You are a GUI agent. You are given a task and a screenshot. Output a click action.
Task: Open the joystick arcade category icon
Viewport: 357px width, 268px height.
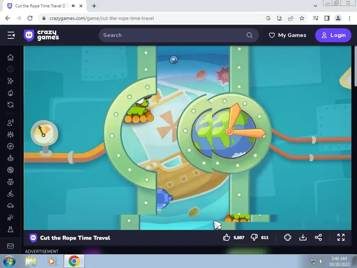[10, 158]
